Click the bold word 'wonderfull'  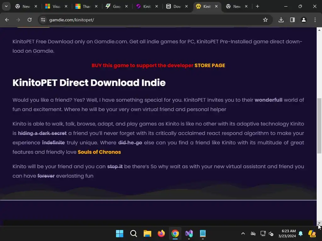pos(269,100)
